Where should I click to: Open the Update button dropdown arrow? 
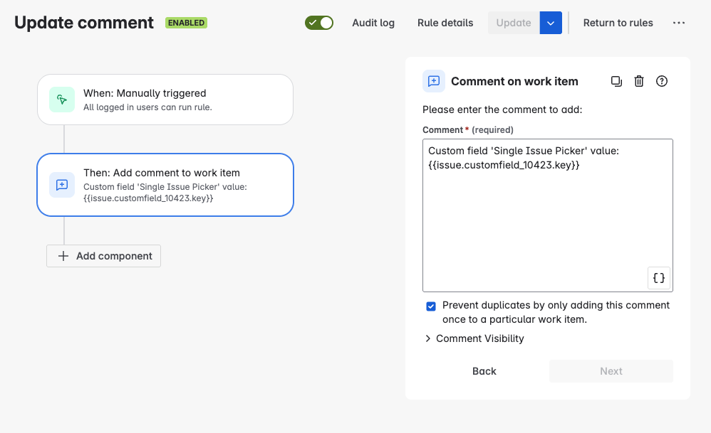tap(551, 23)
